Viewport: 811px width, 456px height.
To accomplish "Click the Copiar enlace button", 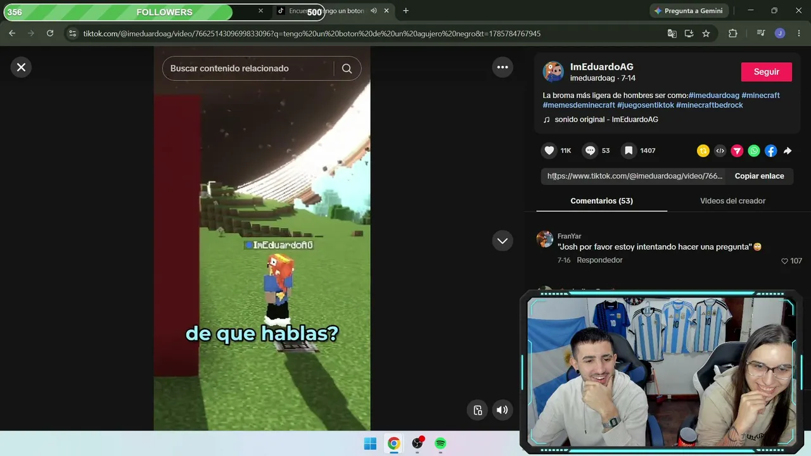I will click(x=759, y=176).
